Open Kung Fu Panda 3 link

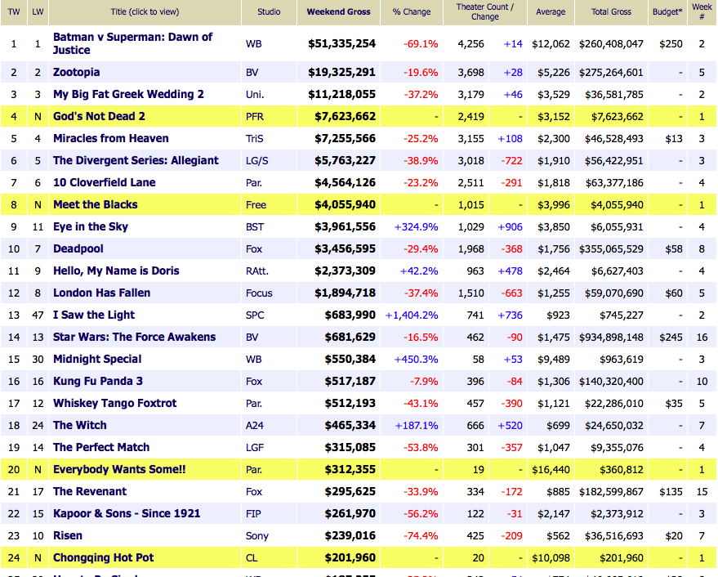tap(97, 382)
